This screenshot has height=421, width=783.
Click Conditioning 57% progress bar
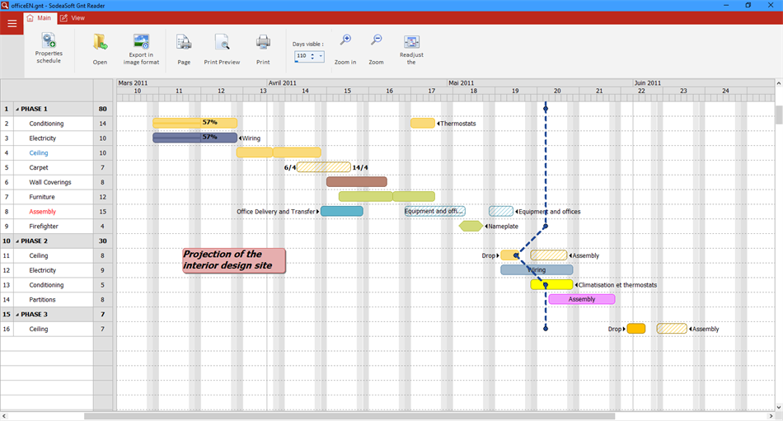[x=195, y=123]
